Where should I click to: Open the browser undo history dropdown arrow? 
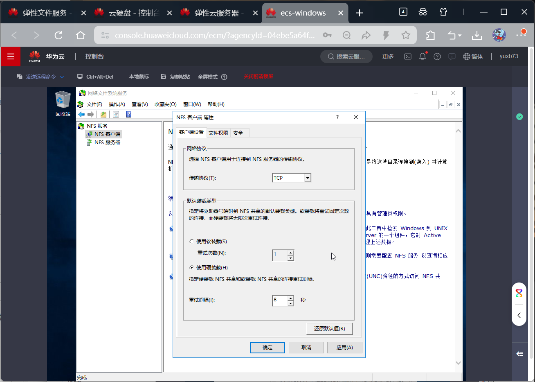460,36
